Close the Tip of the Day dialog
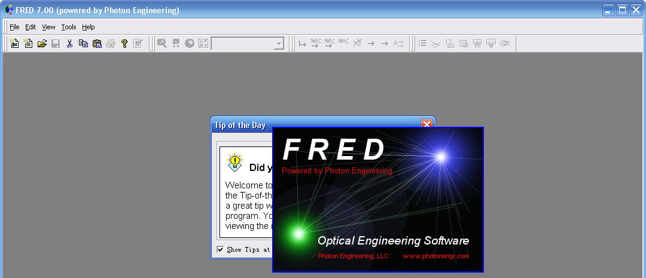Image resolution: width=646 pixels, height=278 pixels. pos(427,124)
